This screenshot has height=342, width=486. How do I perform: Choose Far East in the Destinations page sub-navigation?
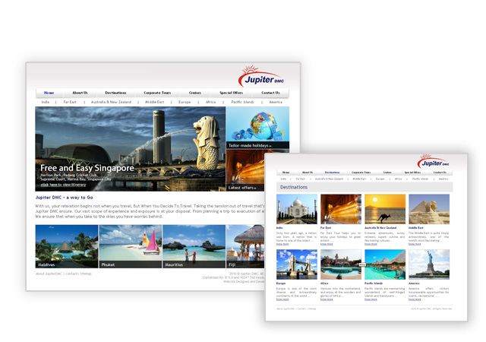click(x=301, y=179)
